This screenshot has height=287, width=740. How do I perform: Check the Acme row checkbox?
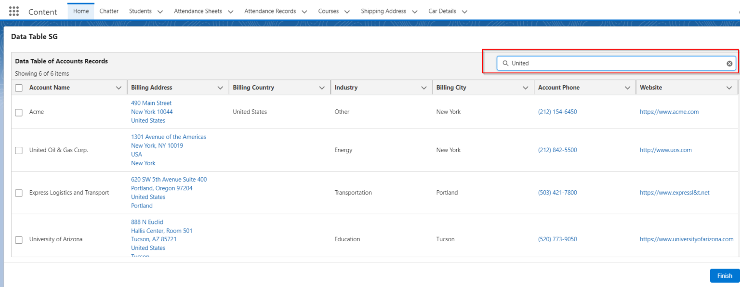[19, 112]
